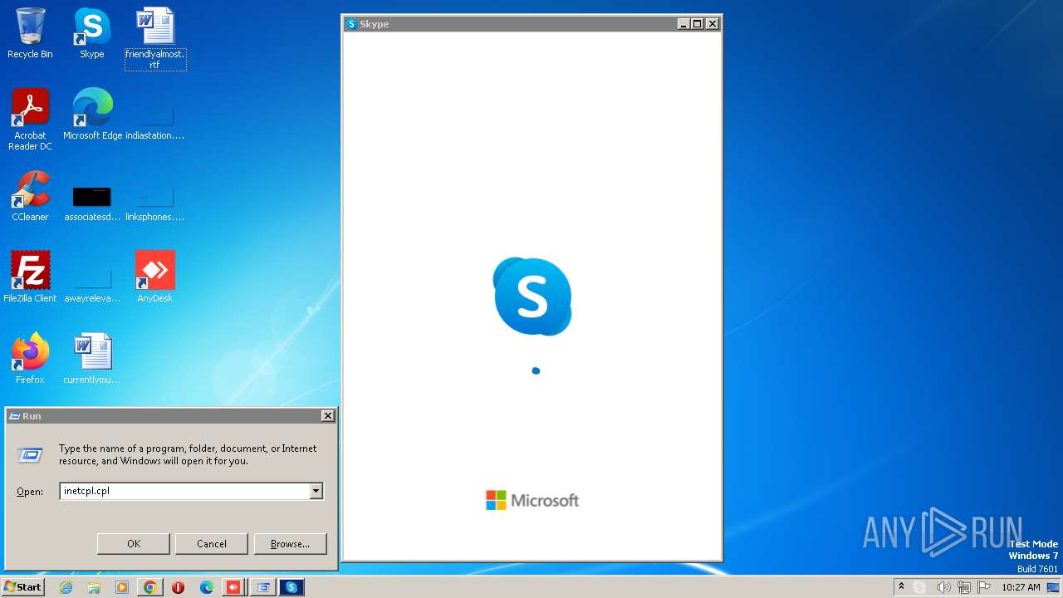
Task: Open Opera browser from the taskbar
Action: (x=178, y=587)
